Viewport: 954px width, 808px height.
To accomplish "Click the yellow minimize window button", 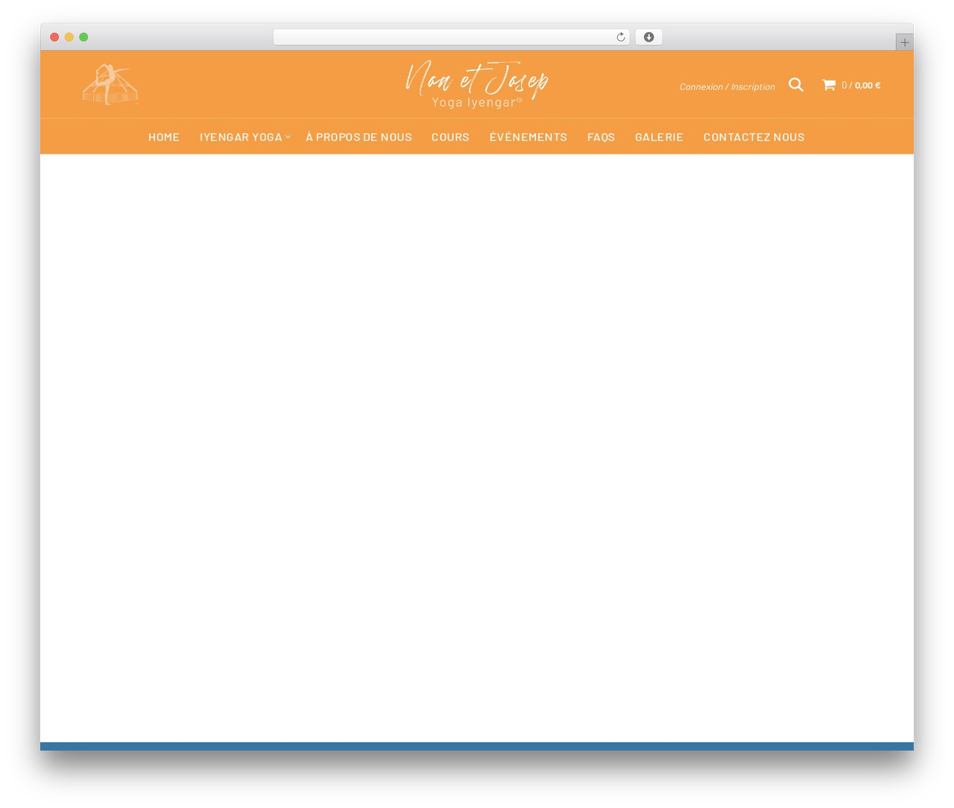I will [69, 37].
